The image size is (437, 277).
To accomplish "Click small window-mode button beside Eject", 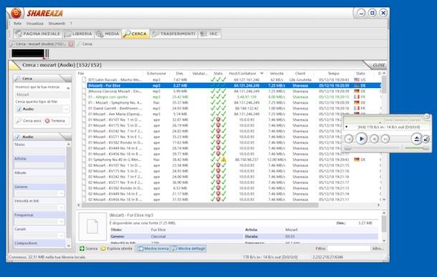I will tap(426, 139).
